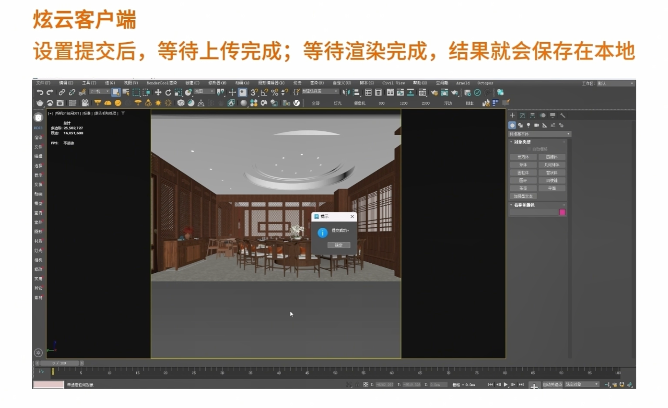Click the 长方体 box primitive button
Screen dimensions: 668x408
pyautogui.click(x=523, y=157)
